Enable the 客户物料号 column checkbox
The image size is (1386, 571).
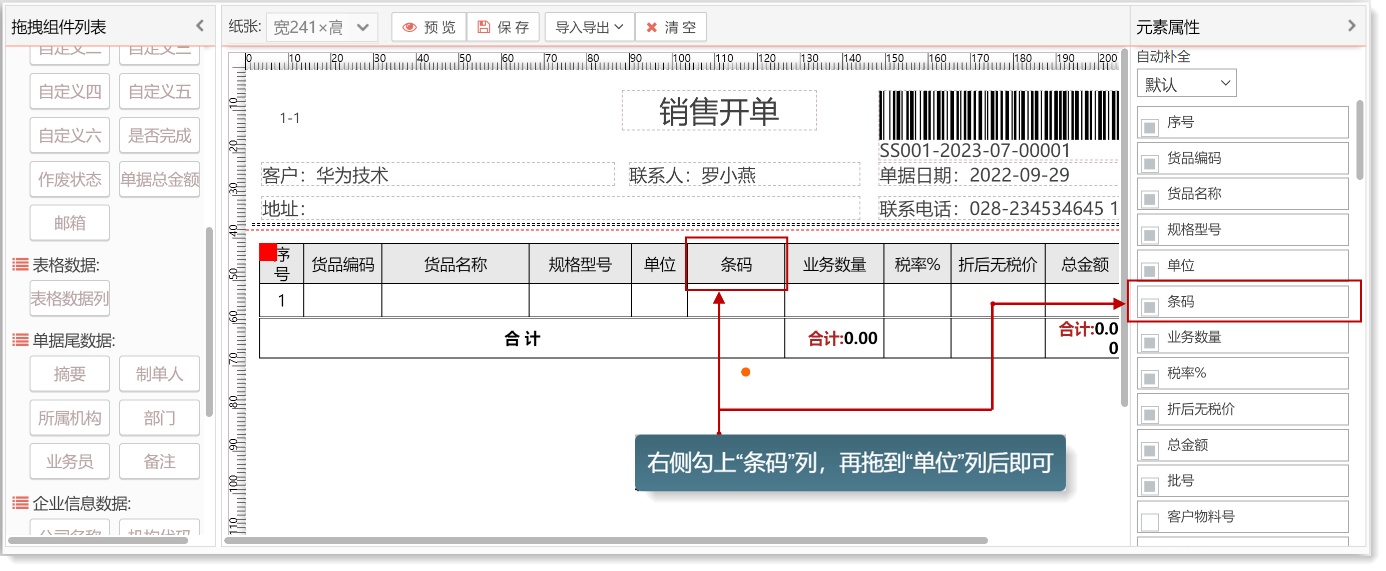1150,521
